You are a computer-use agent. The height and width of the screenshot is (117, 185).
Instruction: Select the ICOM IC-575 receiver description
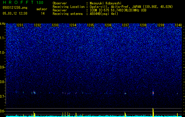click(118, 10)
